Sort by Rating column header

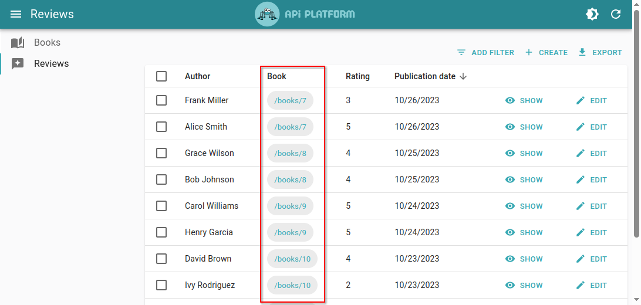(x=357, y=76)
